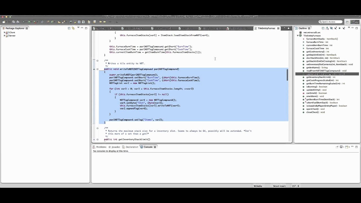Toggle Block Selection Mode toolbar icon

79,22
